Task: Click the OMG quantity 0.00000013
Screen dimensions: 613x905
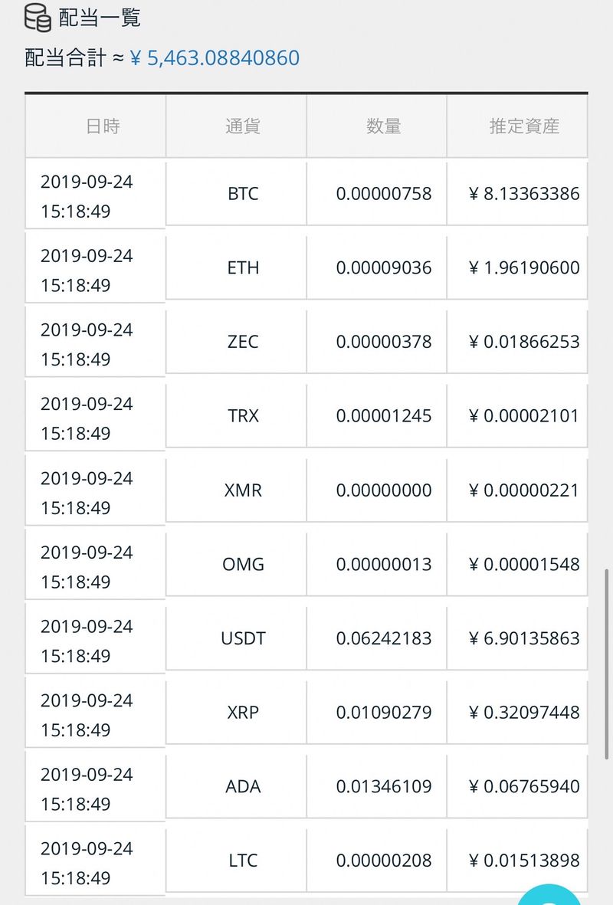Action: 384,565
